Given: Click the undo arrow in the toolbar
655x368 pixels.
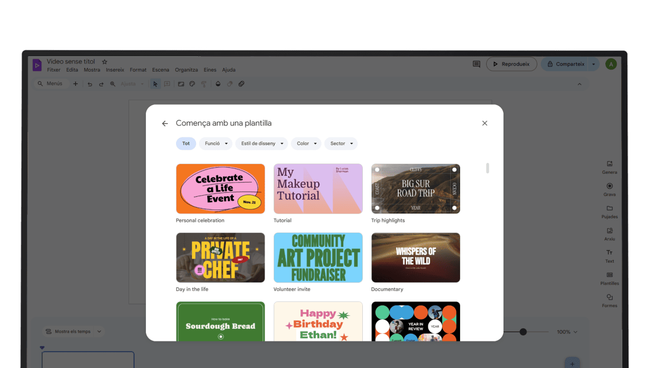Looking at the screenshot, I should click(x=90, y=83).
